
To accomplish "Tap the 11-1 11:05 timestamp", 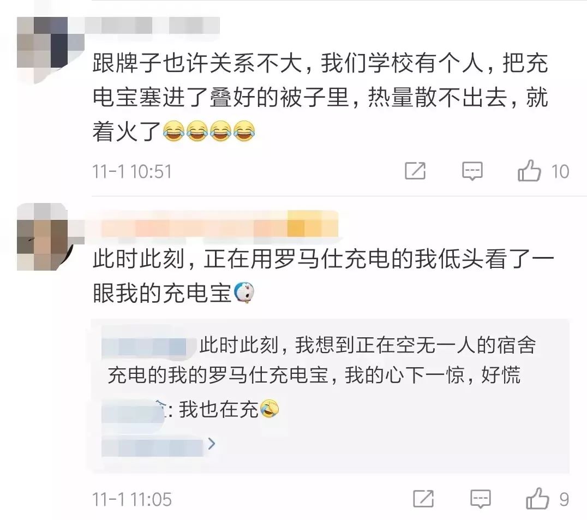I will [132, 499].
